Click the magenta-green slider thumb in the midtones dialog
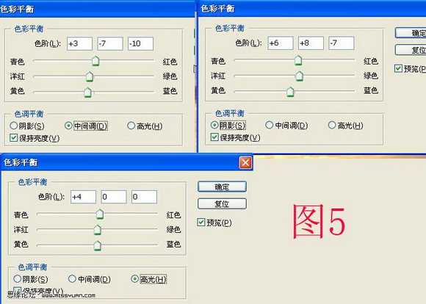The height and width of the screenshot is (304, 426). (x=90, y=76)
